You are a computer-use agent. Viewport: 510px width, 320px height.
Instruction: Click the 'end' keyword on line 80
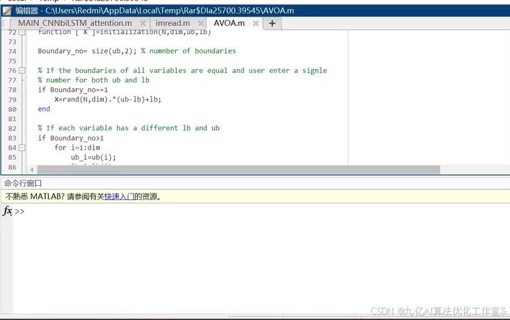click(x=44, y=109)
